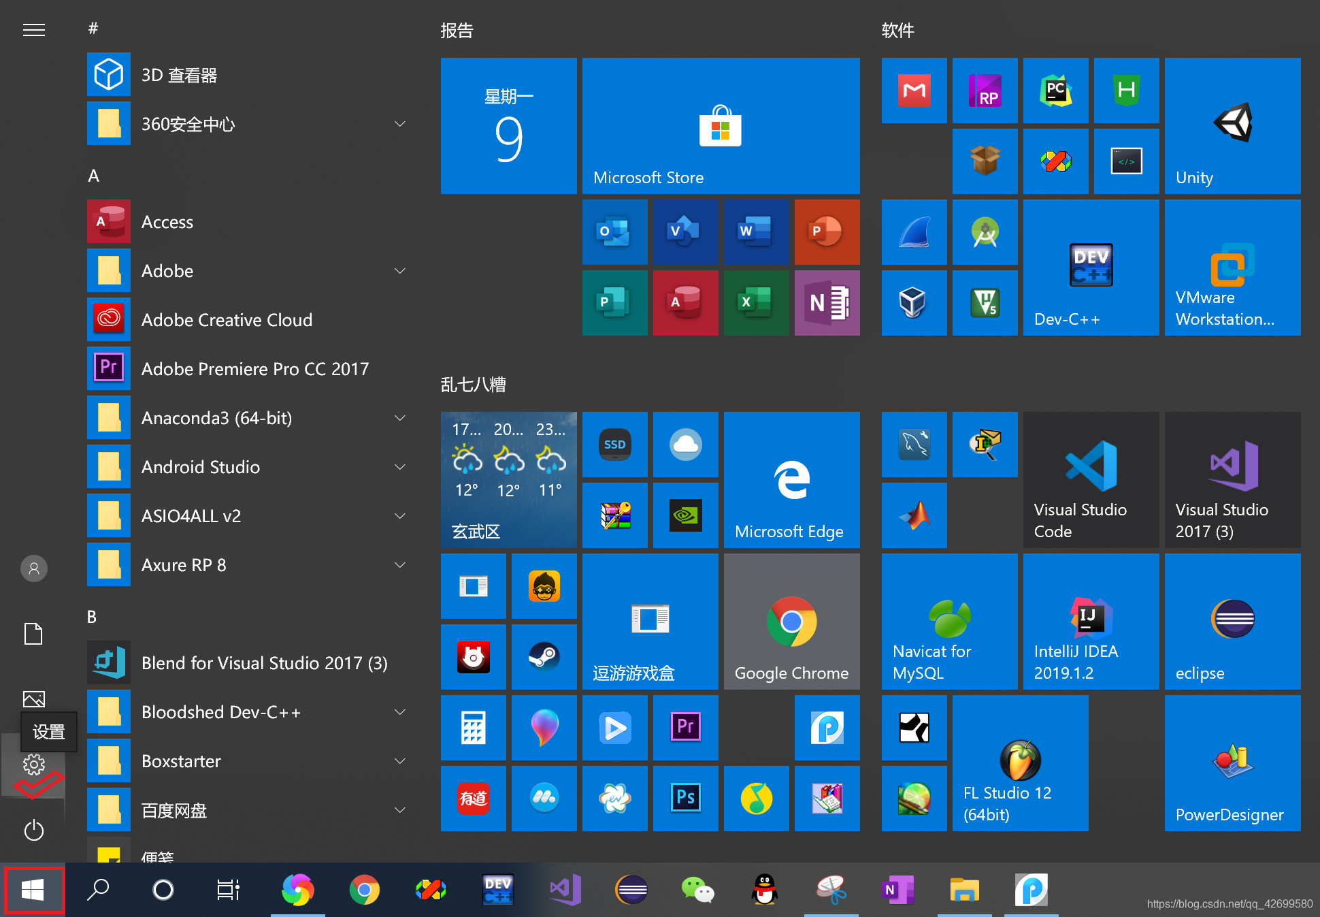Open 3D 查看器 from the app list
The height and width of the screenshot is (917, 1320).
(250, 75)
